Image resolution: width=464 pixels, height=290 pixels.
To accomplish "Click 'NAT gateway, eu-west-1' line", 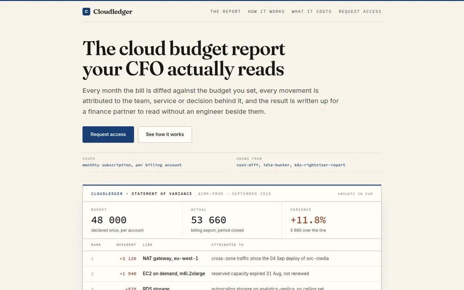I will click(x=171, y=258).
